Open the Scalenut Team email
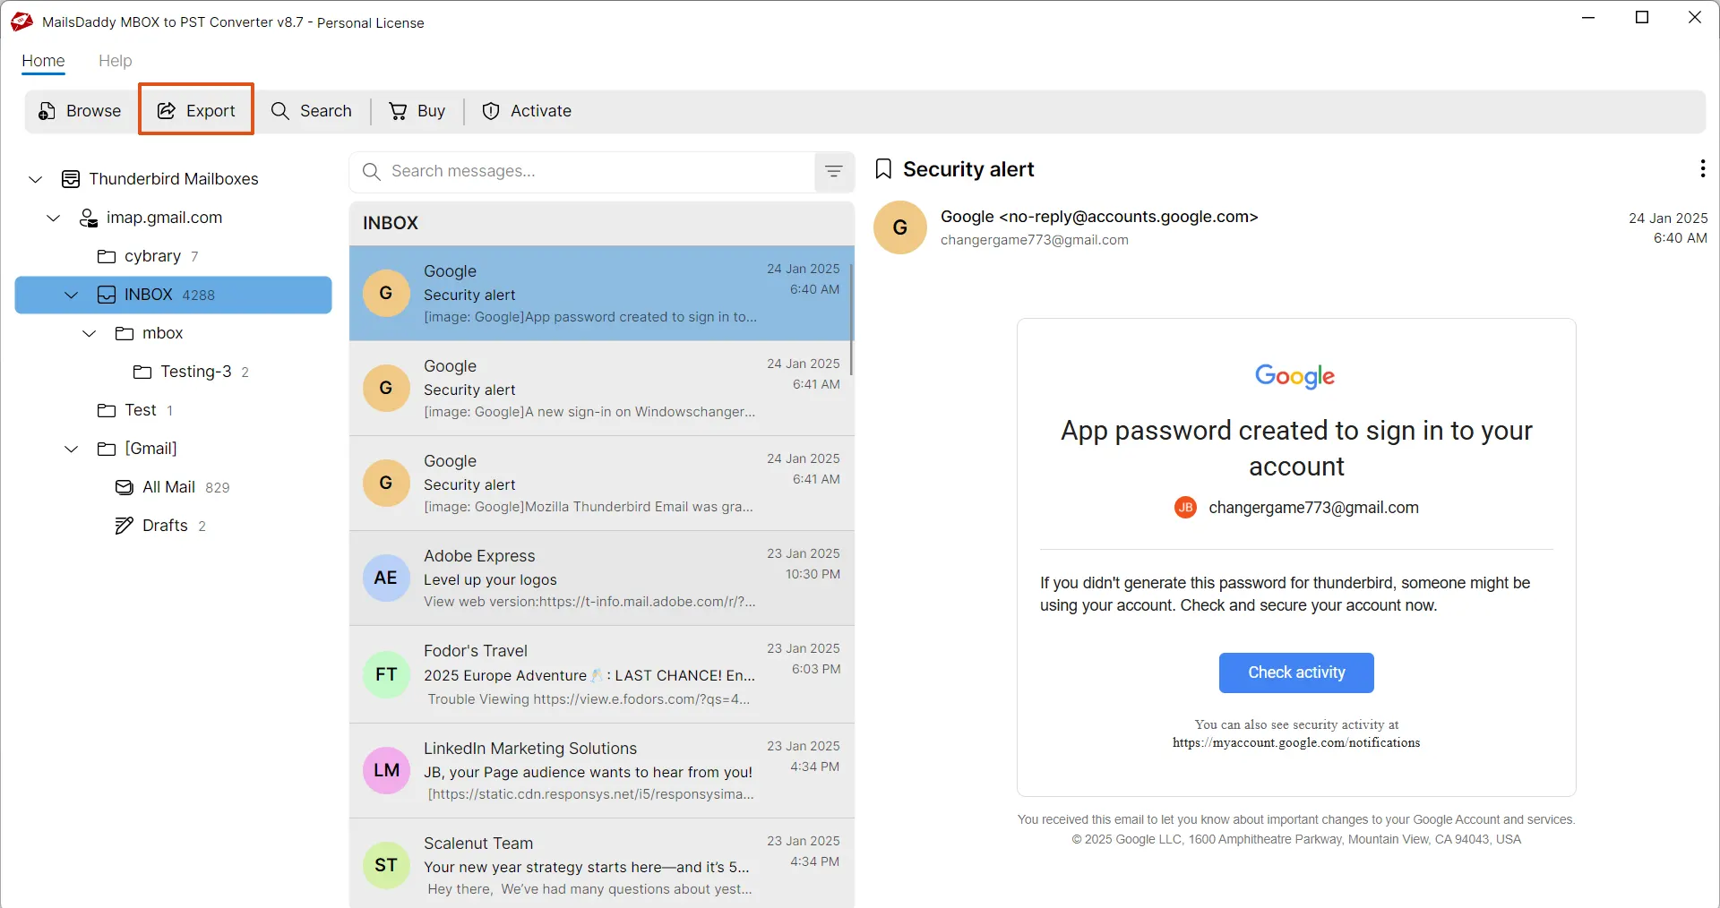The image size is (1720, 908). (x=601, y=863)
